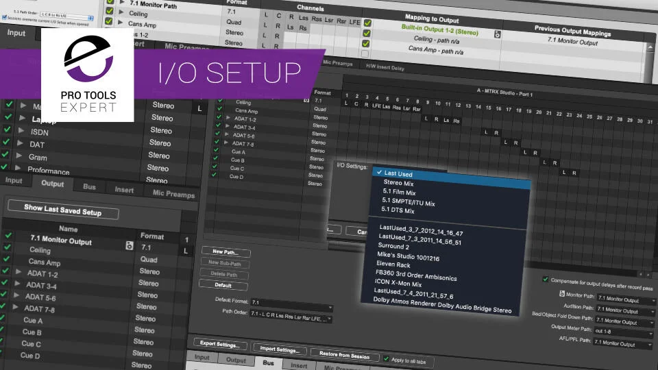The image size is (658, 370).
Task: Select Cue D row in bottom-left output list
Action: (31, 356)
